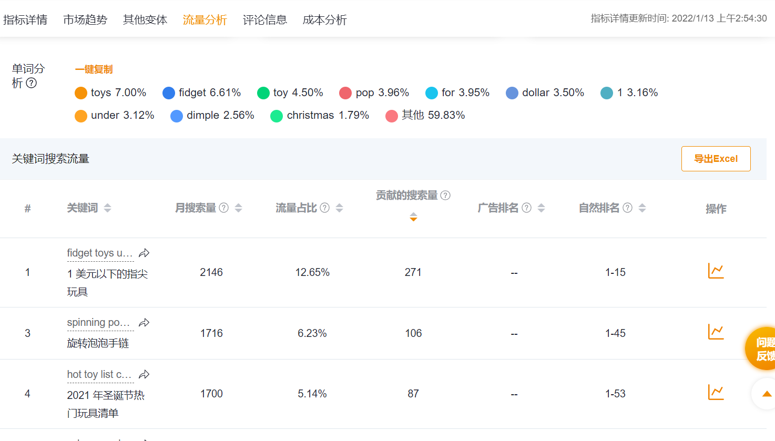Sort by 流量占比 using sort arrows
The height and width of the screenshot is (441, 775).
pyautogui.click(x=339, y=208)
